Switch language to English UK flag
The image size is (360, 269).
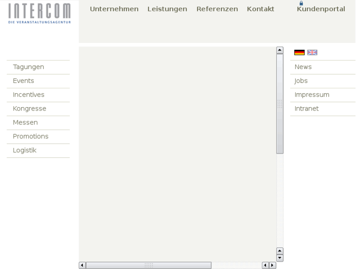pyautogui.click(x=312, y=52)
